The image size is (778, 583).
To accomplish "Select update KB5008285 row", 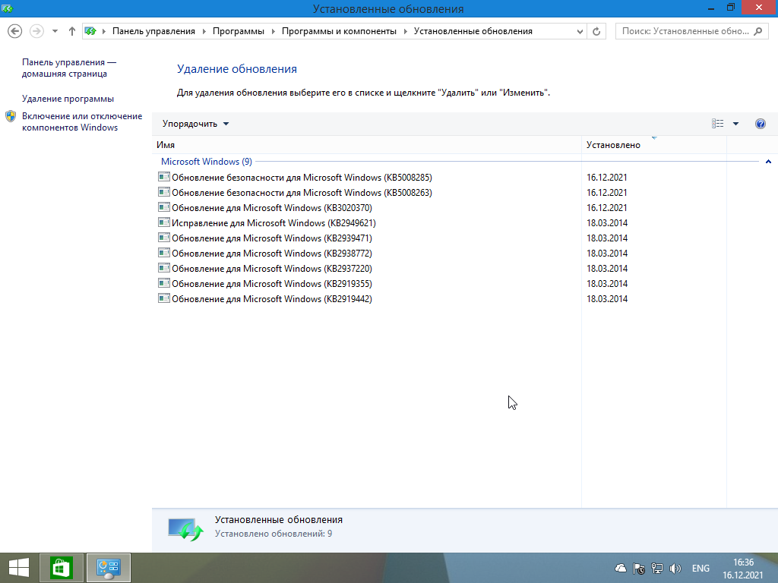I will (438, 178).
